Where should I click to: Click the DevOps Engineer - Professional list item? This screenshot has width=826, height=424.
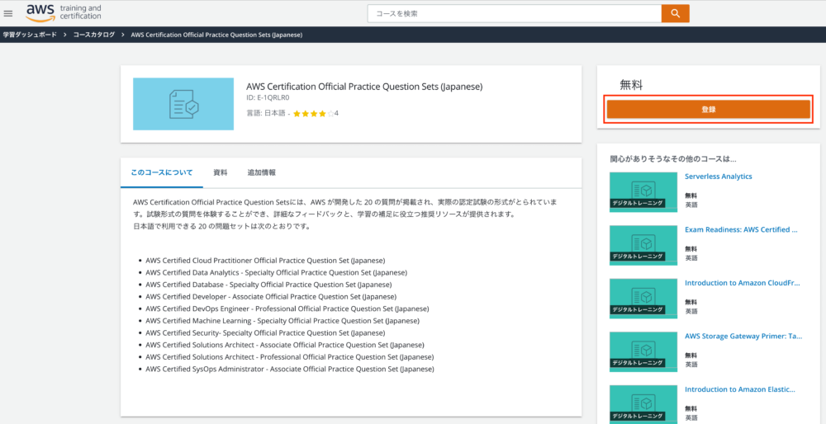click(x=287, y=309)
